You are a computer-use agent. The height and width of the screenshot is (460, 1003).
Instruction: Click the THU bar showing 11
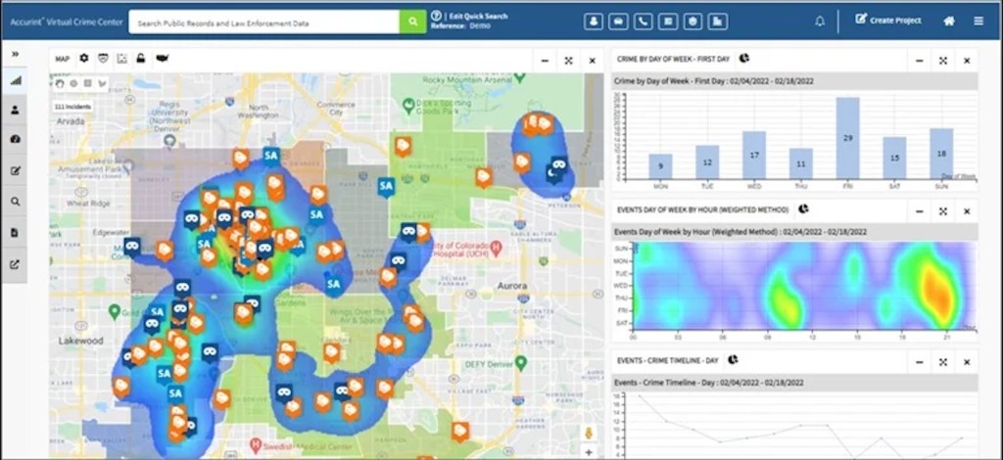tap(801, 163)
